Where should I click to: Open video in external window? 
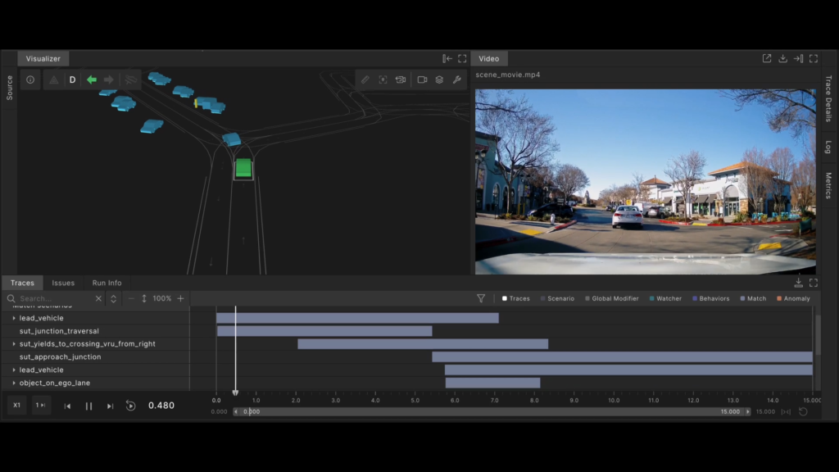[767, 58]
